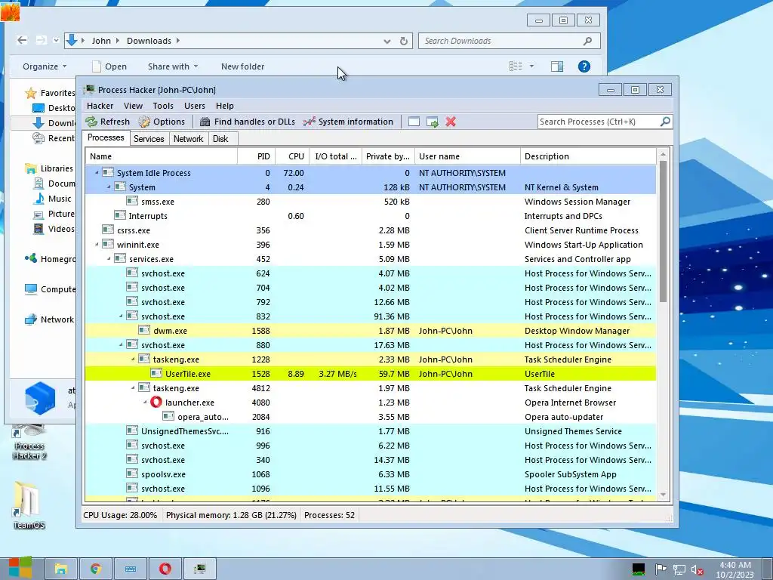The height and width of the screenshot is (580, 773).
Task: Click the Chrome taskbar icon
Action: click(x=96, y=569)
